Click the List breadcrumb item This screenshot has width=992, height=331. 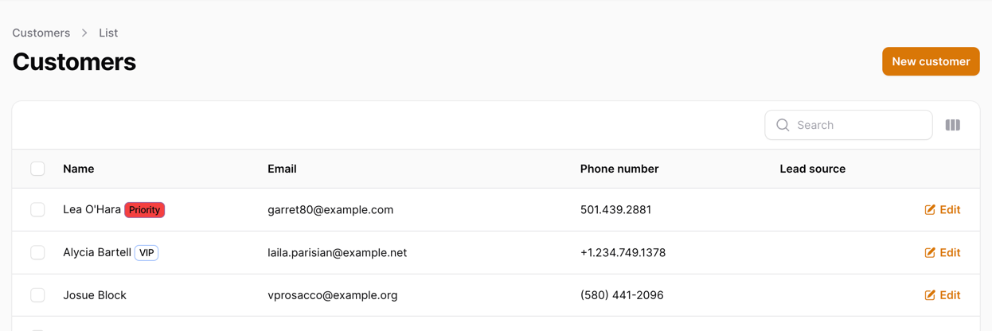click(x=108, y=33)
